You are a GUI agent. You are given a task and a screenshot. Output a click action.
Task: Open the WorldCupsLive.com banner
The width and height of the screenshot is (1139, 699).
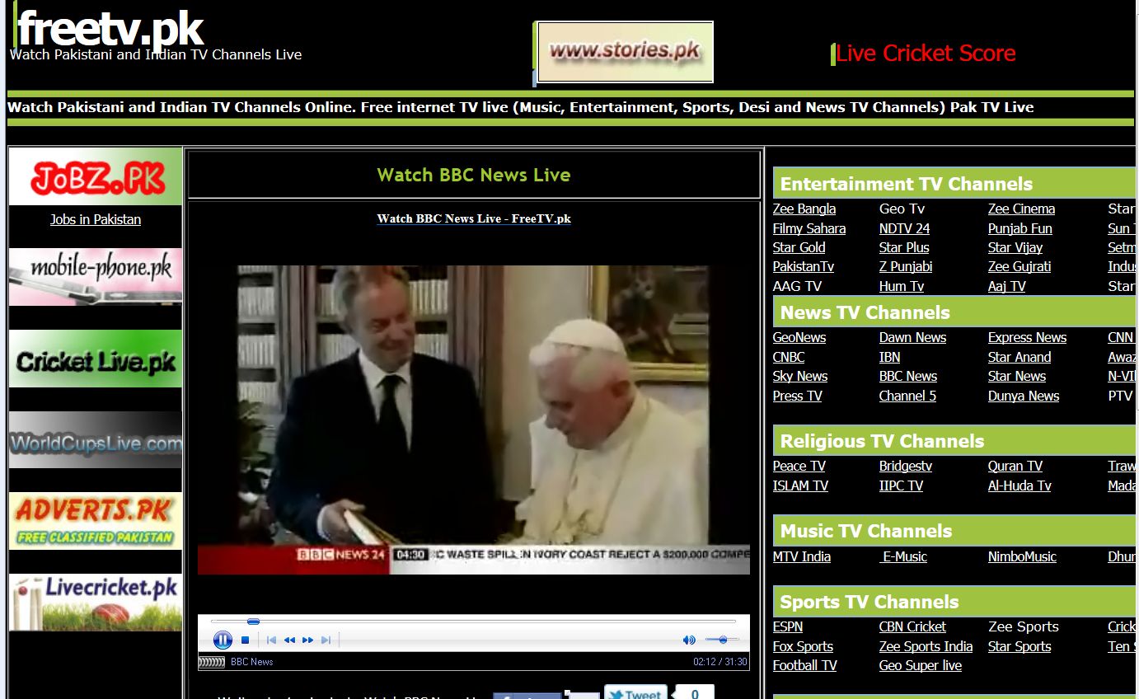pos(96,440)
